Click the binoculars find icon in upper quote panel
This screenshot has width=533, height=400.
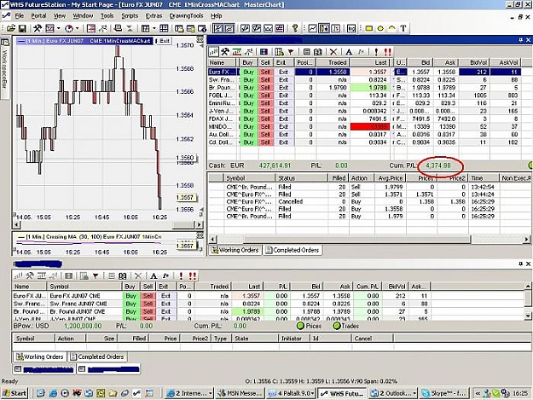click(x=318, y=52)
